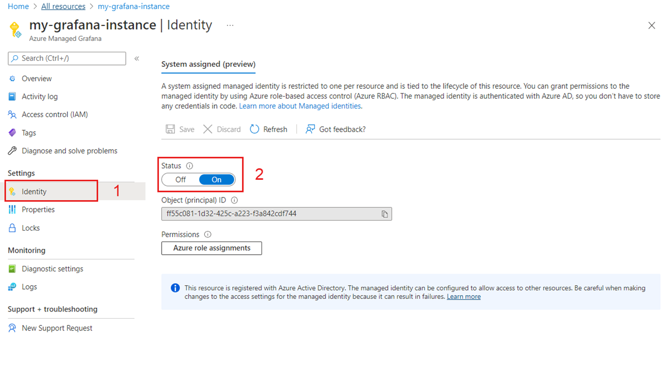Open the Got feedback icon
Screen dimensions: 662x369
click(311, 129)
